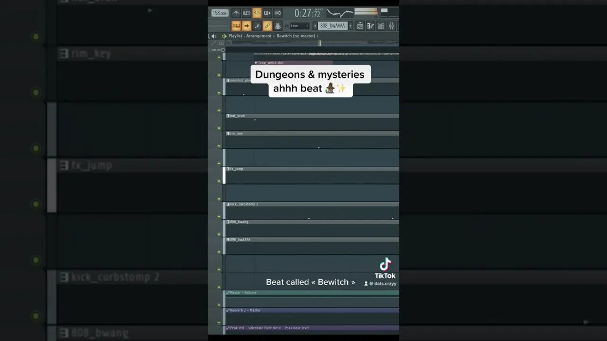This screenshot has width=607, height=341.
Task: Click the master output level meter
Action: pos(366,12)
